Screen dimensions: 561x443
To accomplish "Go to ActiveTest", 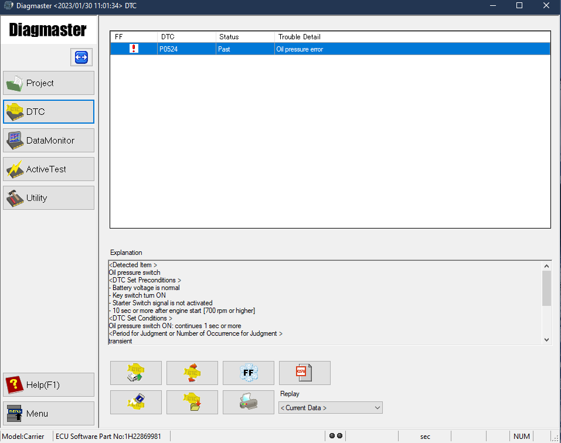I will click(49, 169).
